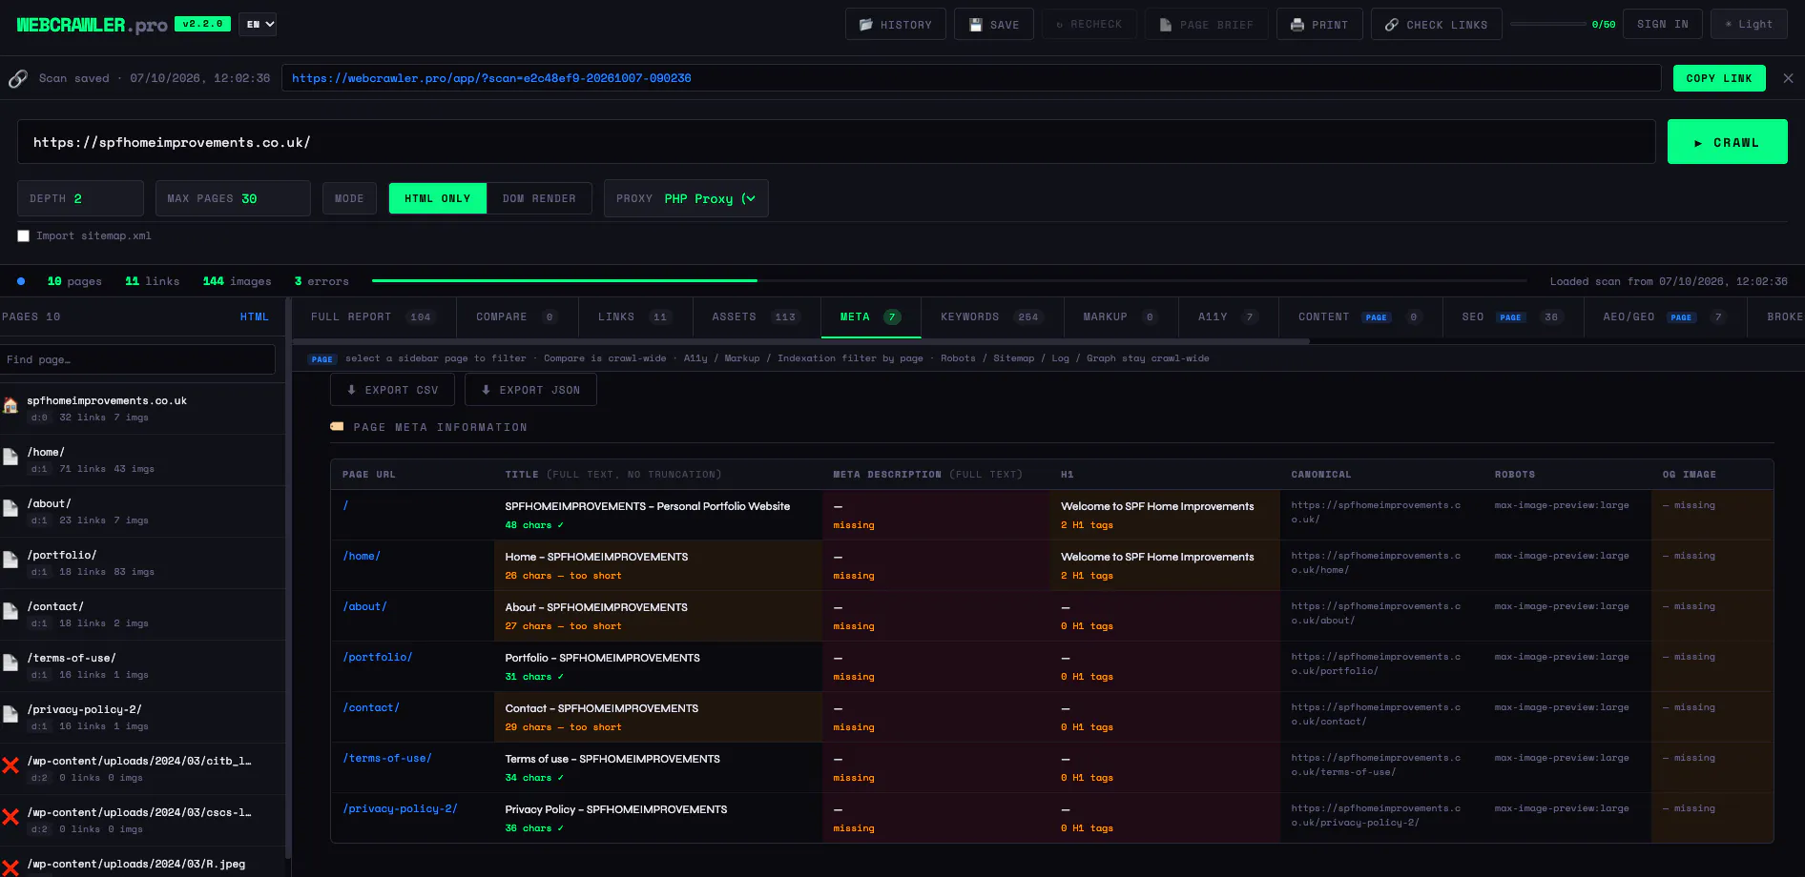
Task: Dismiss the scan saved bar
Action: (1788, 78)
